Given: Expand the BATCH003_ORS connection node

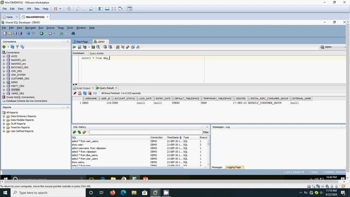Looking at the screenshot, I should point(4,67).
